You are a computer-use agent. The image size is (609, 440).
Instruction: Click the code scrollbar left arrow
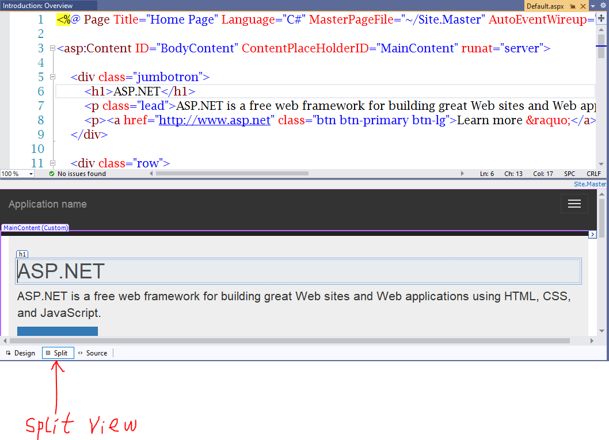point(151,174)
